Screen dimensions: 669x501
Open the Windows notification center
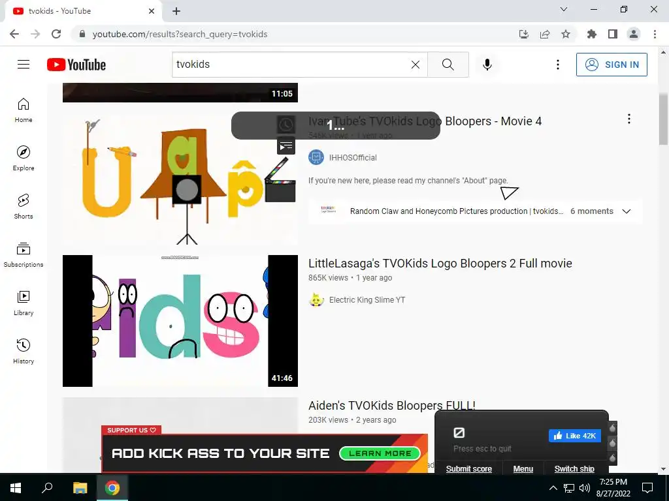[647, 487]
